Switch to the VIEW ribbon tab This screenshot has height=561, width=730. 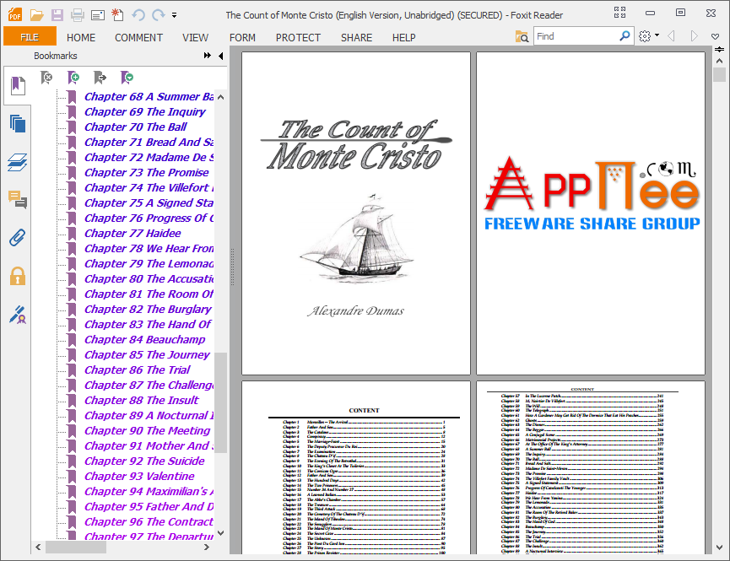tap(195, 37)
